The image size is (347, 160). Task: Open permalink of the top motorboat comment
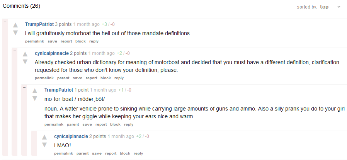pos(34,41)
